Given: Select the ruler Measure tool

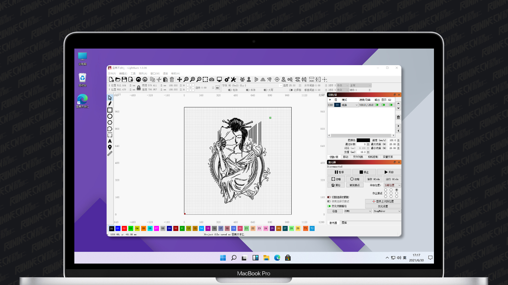Looking at the screenshot, I should point(110,154).
